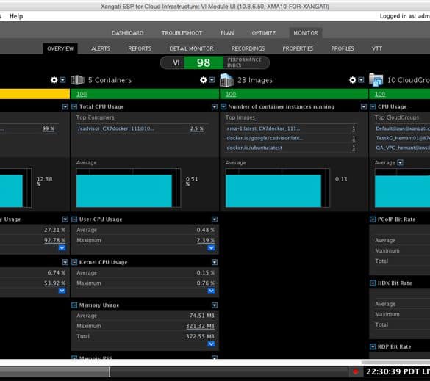Go to the ALERTS sub-tab
The image size is (430, 381).
[101, 48]
